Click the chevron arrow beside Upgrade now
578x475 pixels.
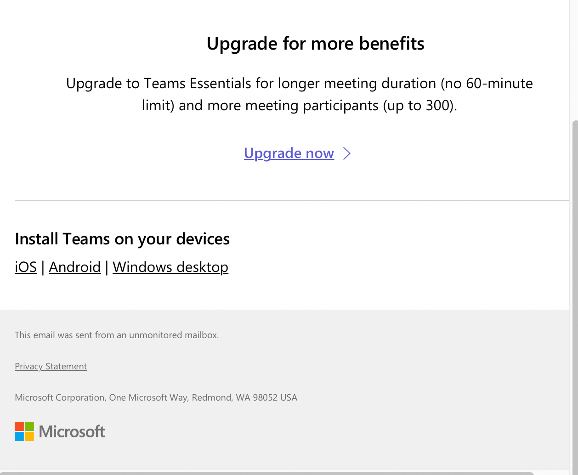point(347,153)
